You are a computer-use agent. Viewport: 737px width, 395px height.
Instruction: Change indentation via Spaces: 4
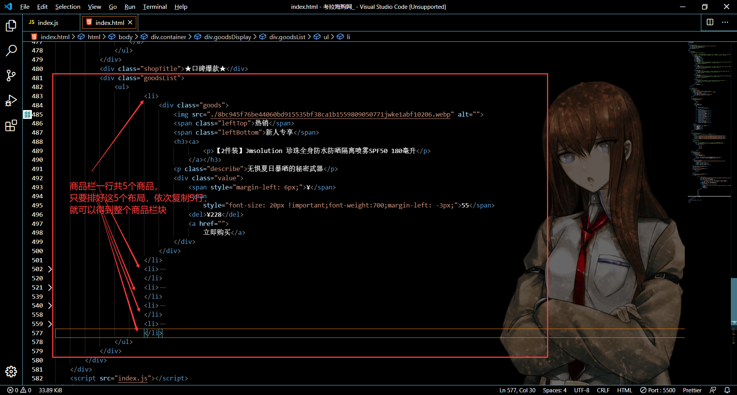pyautogui.click(x=555, y=390)
